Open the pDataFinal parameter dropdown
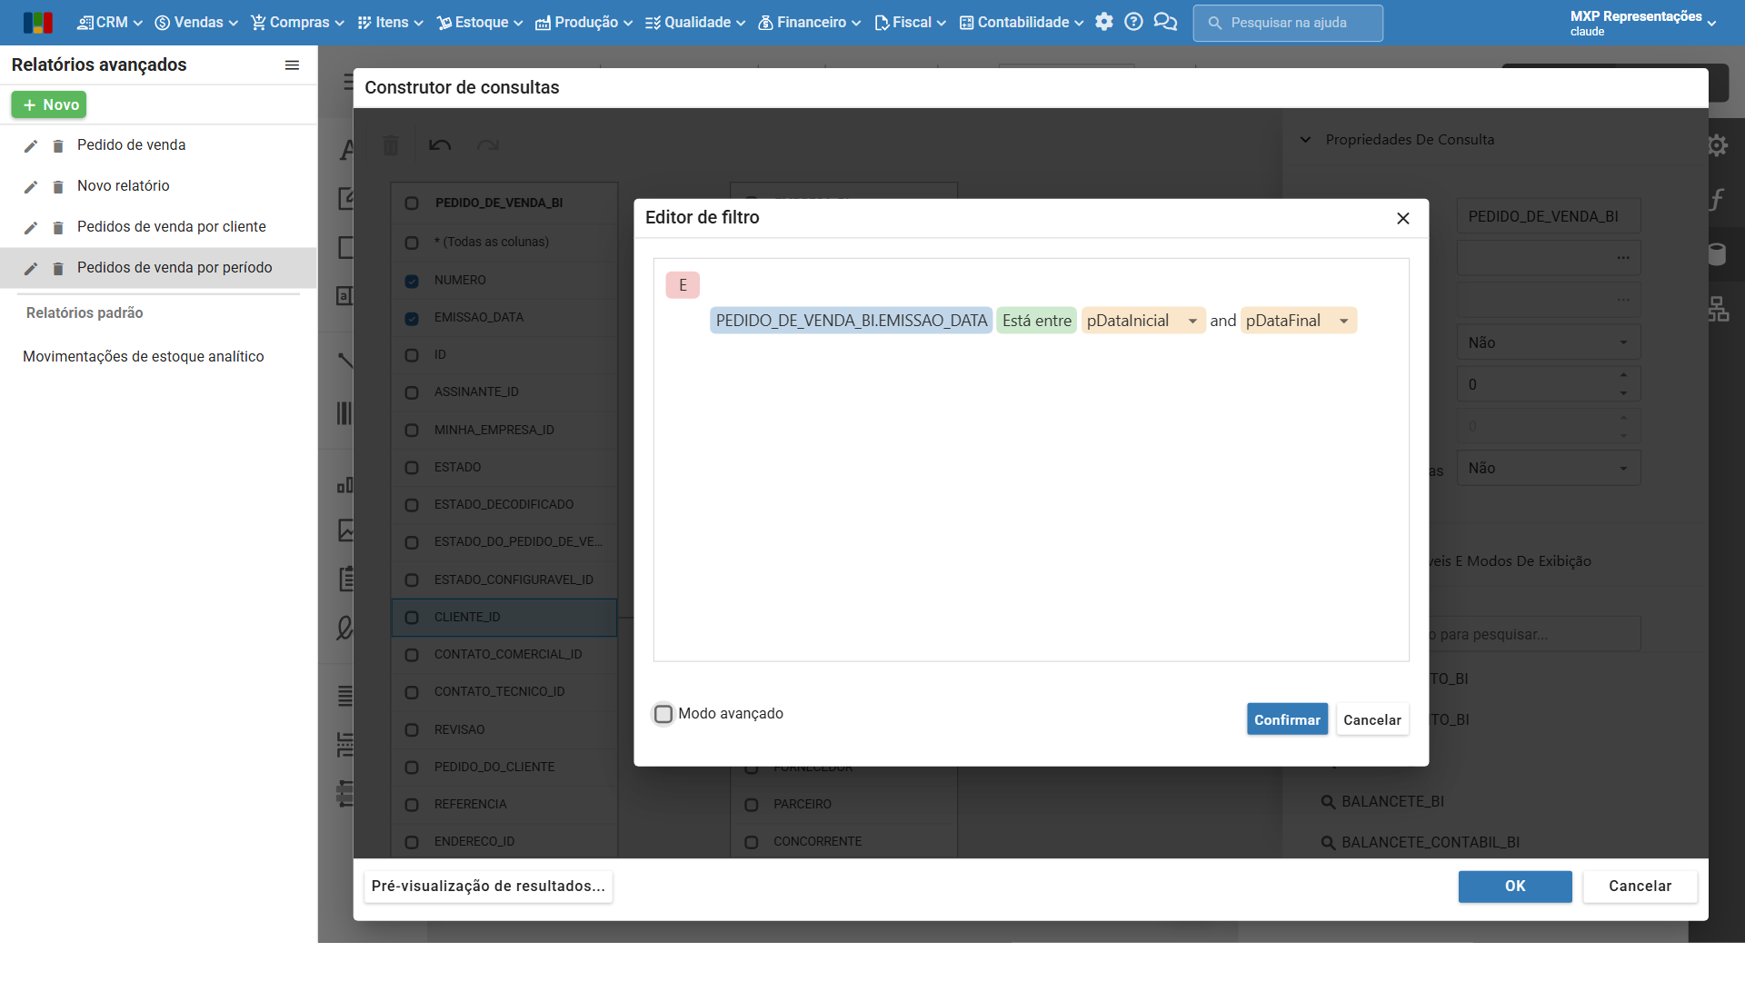The image size is (1745, 981). tap(1343, 321)
